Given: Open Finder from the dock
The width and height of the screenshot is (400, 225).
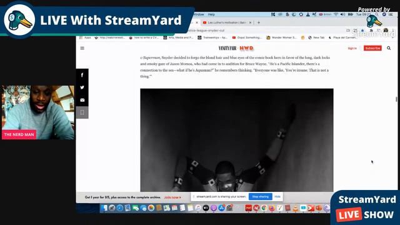Looking at the screenshot, I should (x=104, y=208).
